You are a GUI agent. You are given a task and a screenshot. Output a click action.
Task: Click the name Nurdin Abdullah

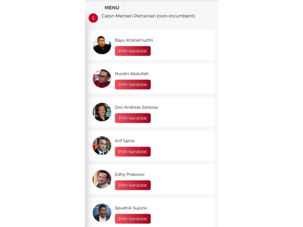[132, 74]
